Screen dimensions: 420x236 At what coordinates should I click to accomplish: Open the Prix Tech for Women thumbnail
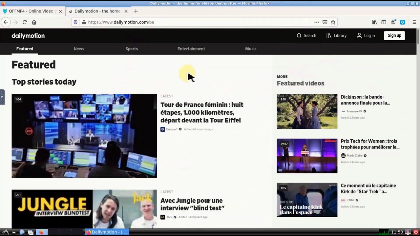pyautogui.click(x=307, y=156)
